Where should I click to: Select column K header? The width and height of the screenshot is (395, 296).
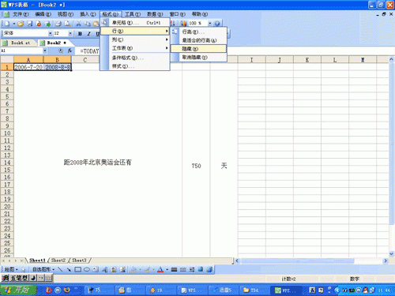tap(307, 60)
